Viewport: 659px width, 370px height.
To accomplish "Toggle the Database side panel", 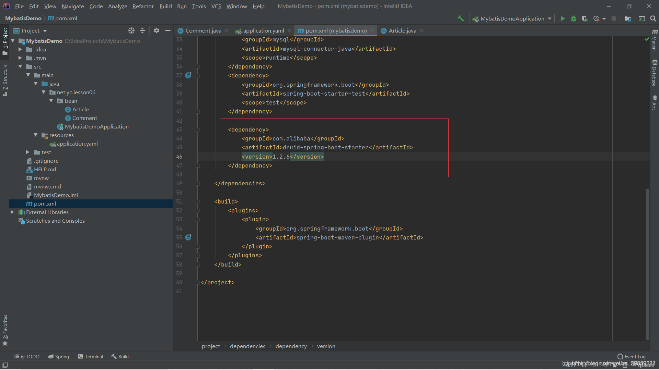I will 655,73.
